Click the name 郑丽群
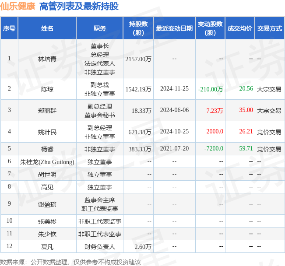 point(47,111)
